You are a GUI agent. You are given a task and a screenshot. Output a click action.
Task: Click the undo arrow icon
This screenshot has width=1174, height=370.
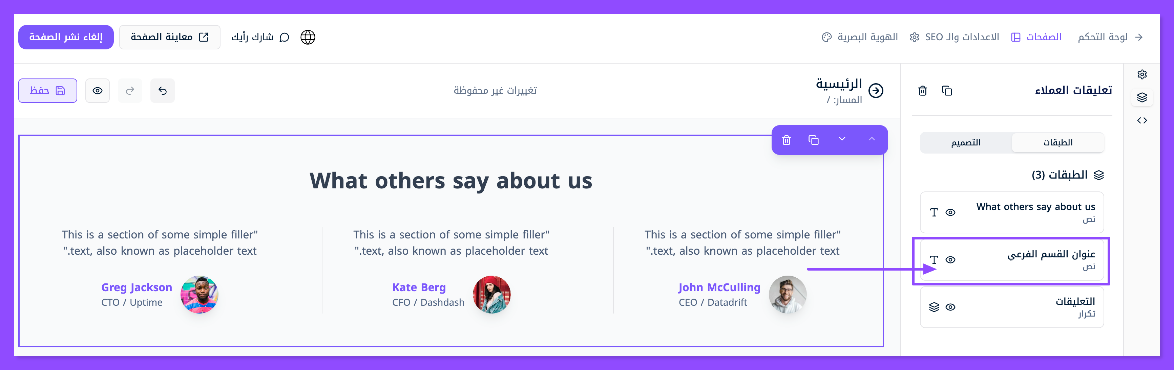[163, 91]
